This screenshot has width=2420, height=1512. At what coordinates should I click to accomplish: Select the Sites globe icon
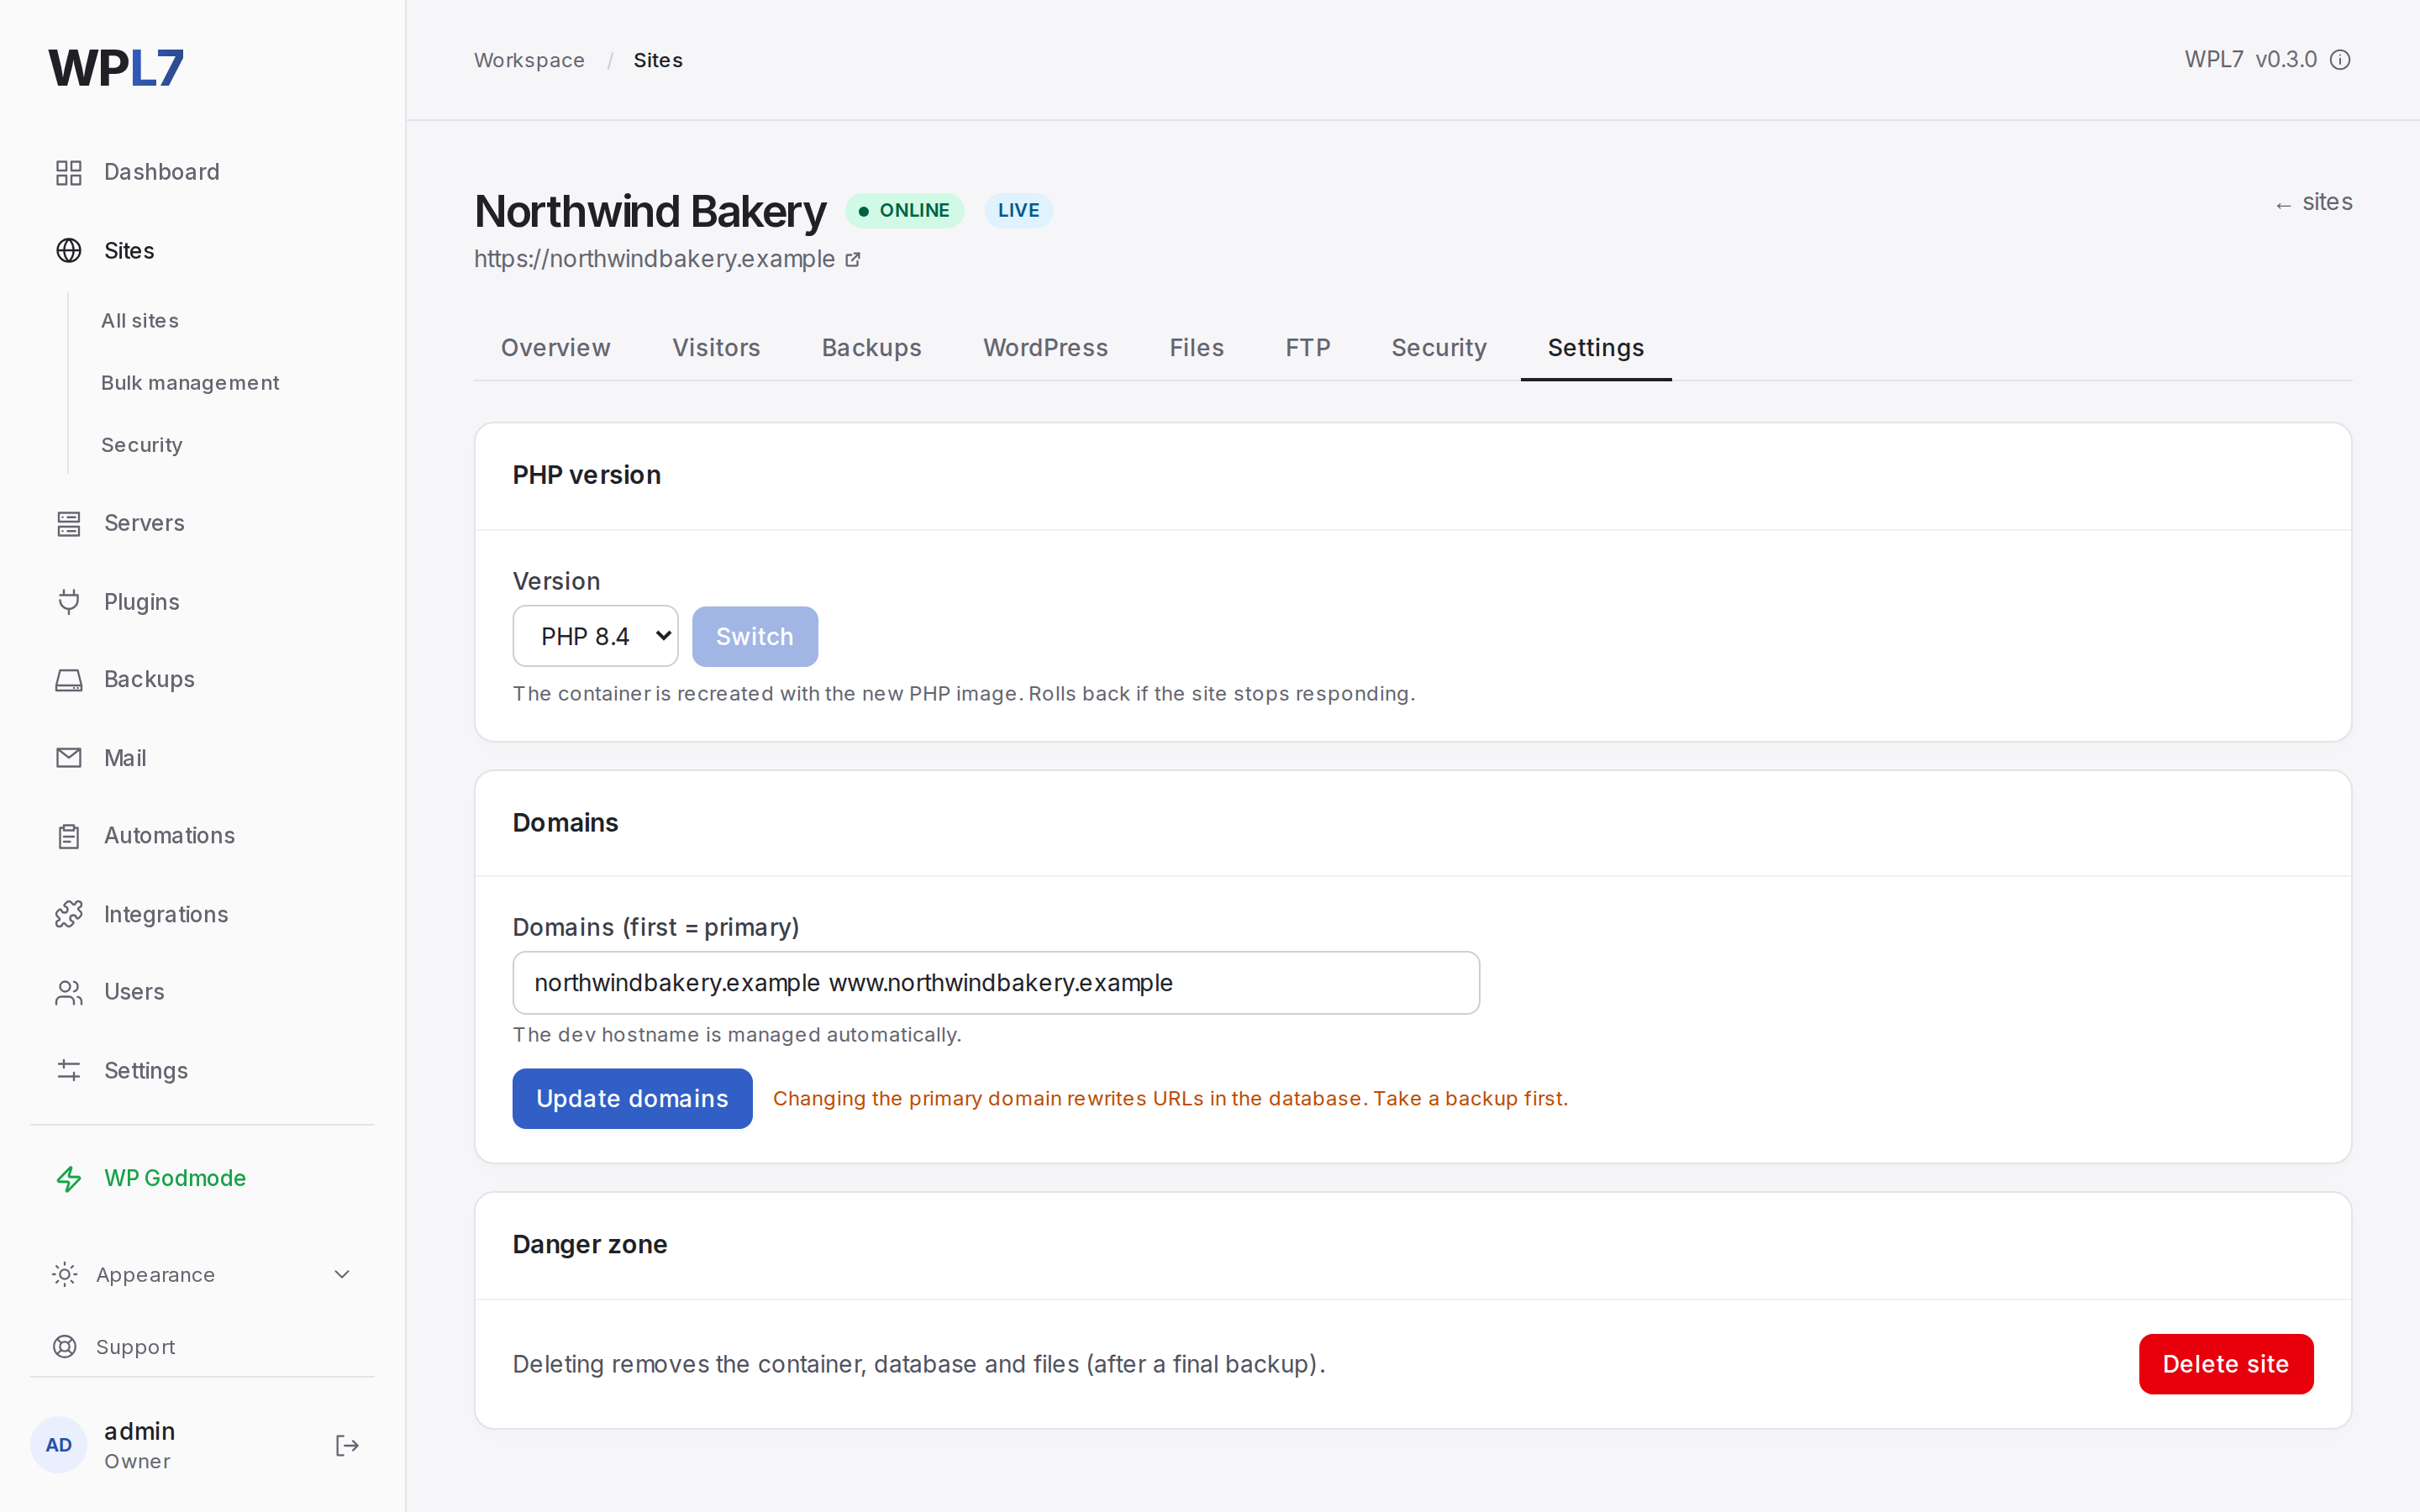[x=68, y=251]
